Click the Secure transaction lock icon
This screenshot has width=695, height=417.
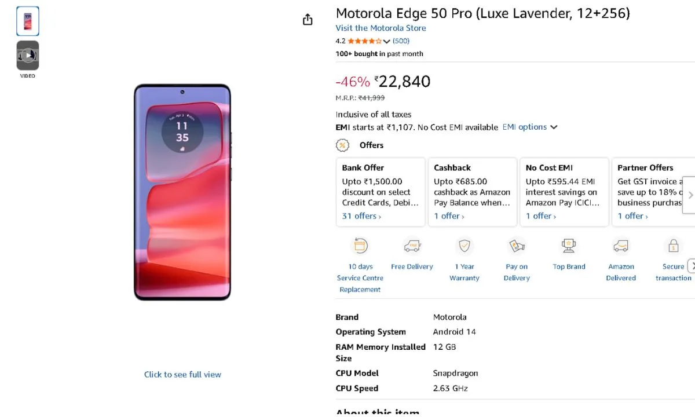pyautogui.click(x=673, y=246)
